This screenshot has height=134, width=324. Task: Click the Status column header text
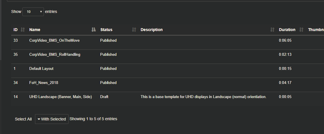click(x=106, y=30)
